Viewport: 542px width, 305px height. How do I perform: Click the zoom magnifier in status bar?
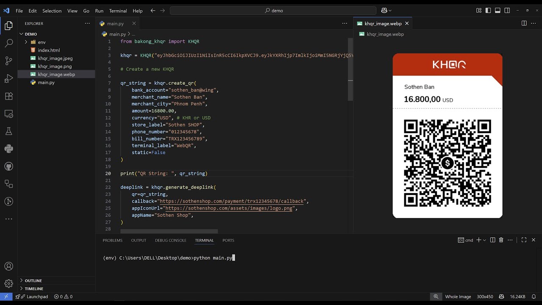click(436, 297)
